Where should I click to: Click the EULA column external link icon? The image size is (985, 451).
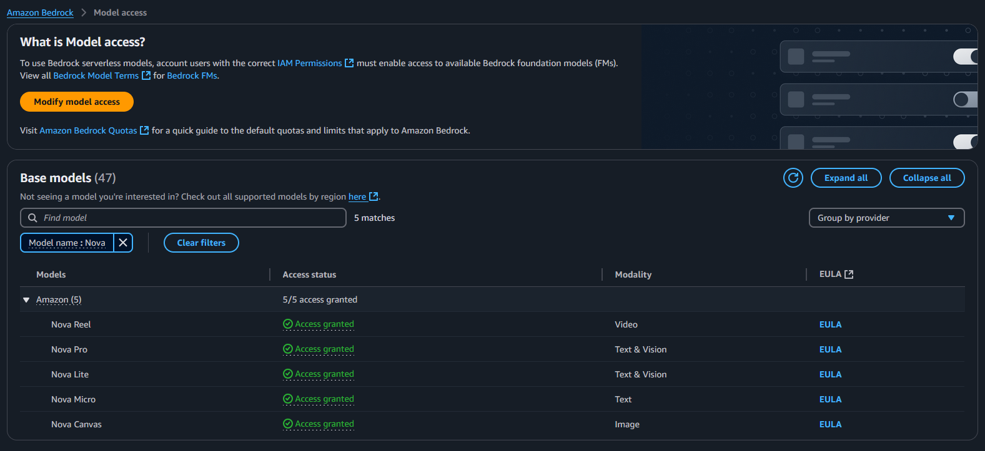click(x=849, y=274)
